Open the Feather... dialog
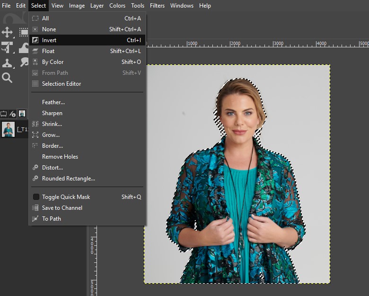This screenshot has height=296, width=369. click(x=88, y=102)
